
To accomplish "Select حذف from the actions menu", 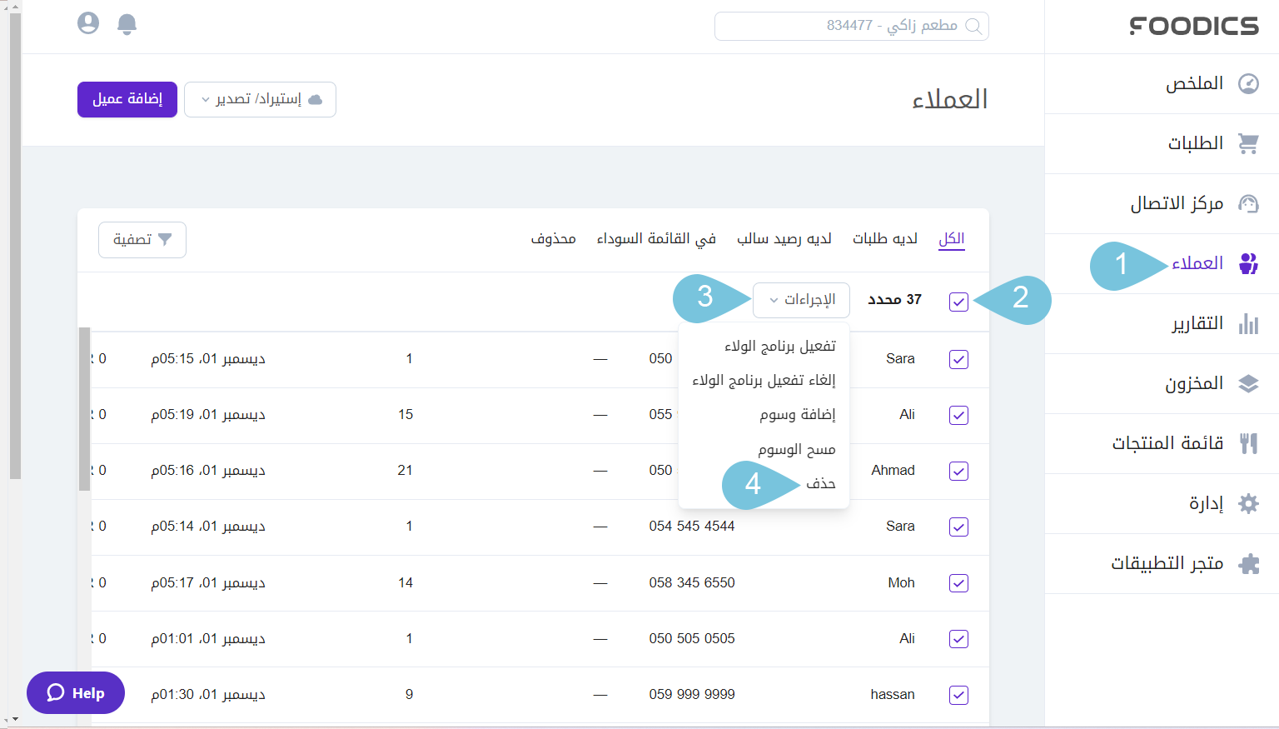I will [820, 484].
